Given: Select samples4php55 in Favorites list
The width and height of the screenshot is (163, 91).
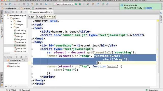Looking at the screenshot, I should coord(16,60).
